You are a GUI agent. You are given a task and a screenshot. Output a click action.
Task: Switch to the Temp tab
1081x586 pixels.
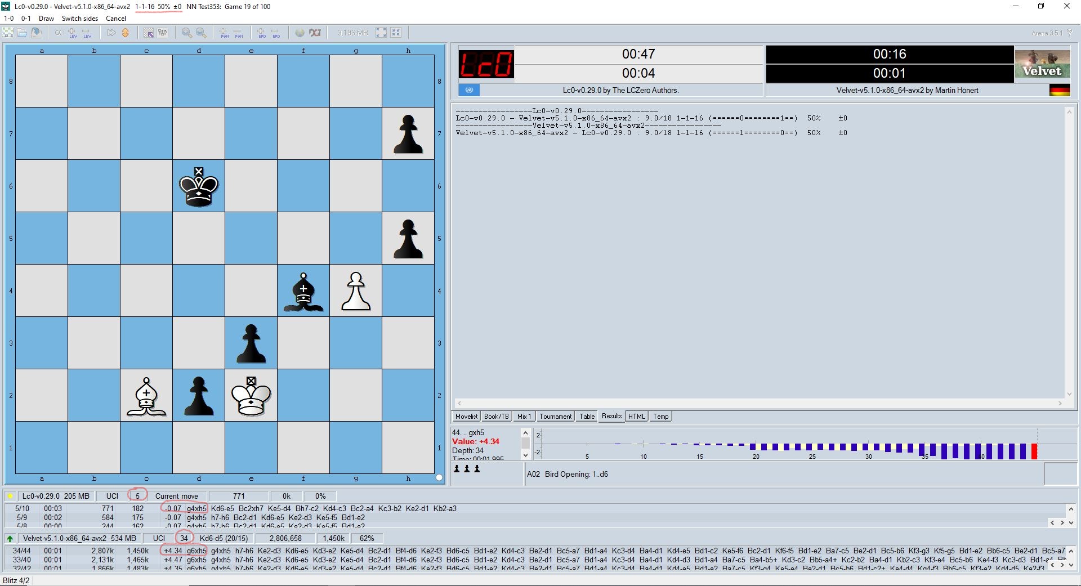tap(661, 417)
